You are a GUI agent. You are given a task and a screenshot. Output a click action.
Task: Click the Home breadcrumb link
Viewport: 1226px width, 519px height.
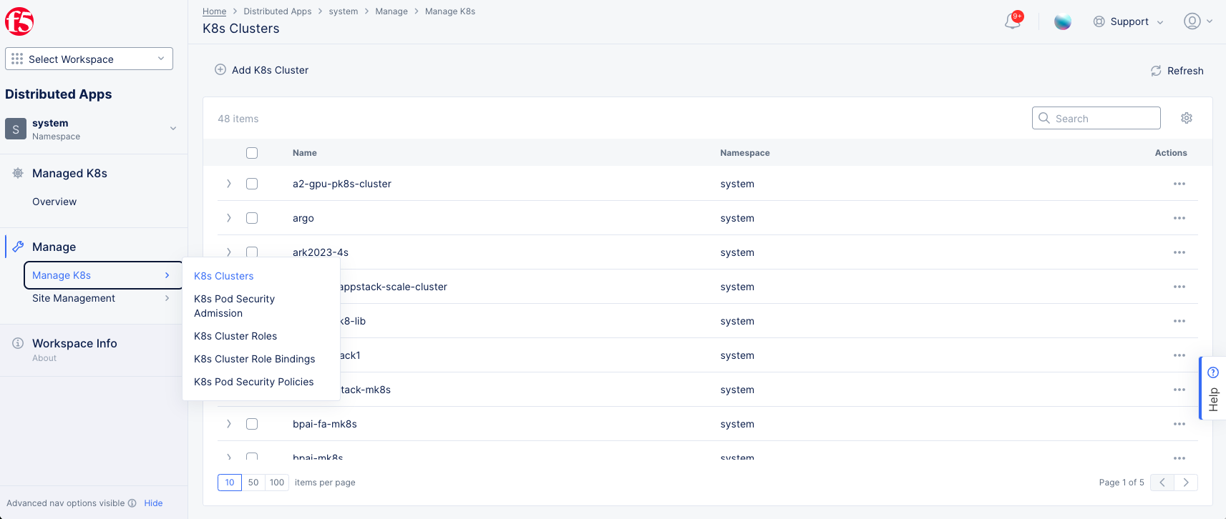coord(214,11)
